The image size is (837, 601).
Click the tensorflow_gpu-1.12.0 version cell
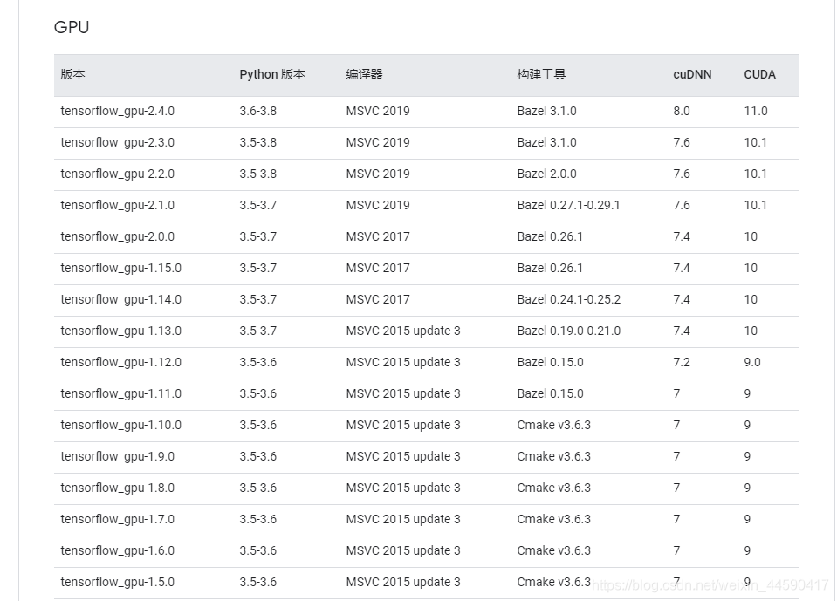(x=120, y=363)
